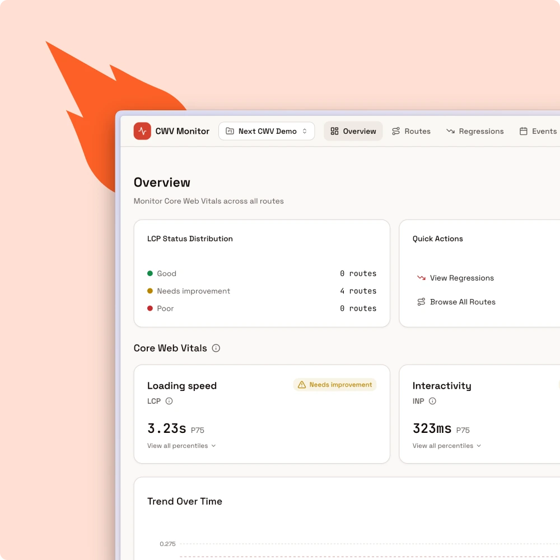Screen dimensions: 560x560
Task: Open the Events calendar icon
Action: pyautogui.click(x=524, y=131)
